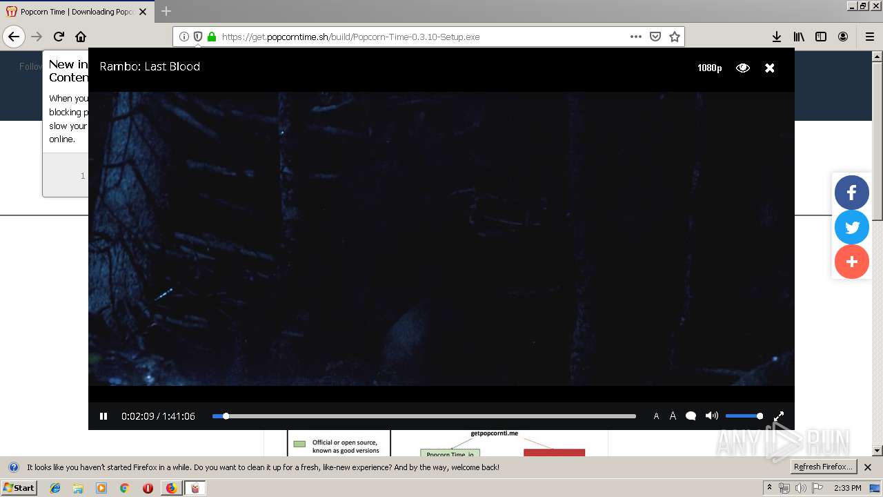Open the Opera taskbar icon

[148, 488]
